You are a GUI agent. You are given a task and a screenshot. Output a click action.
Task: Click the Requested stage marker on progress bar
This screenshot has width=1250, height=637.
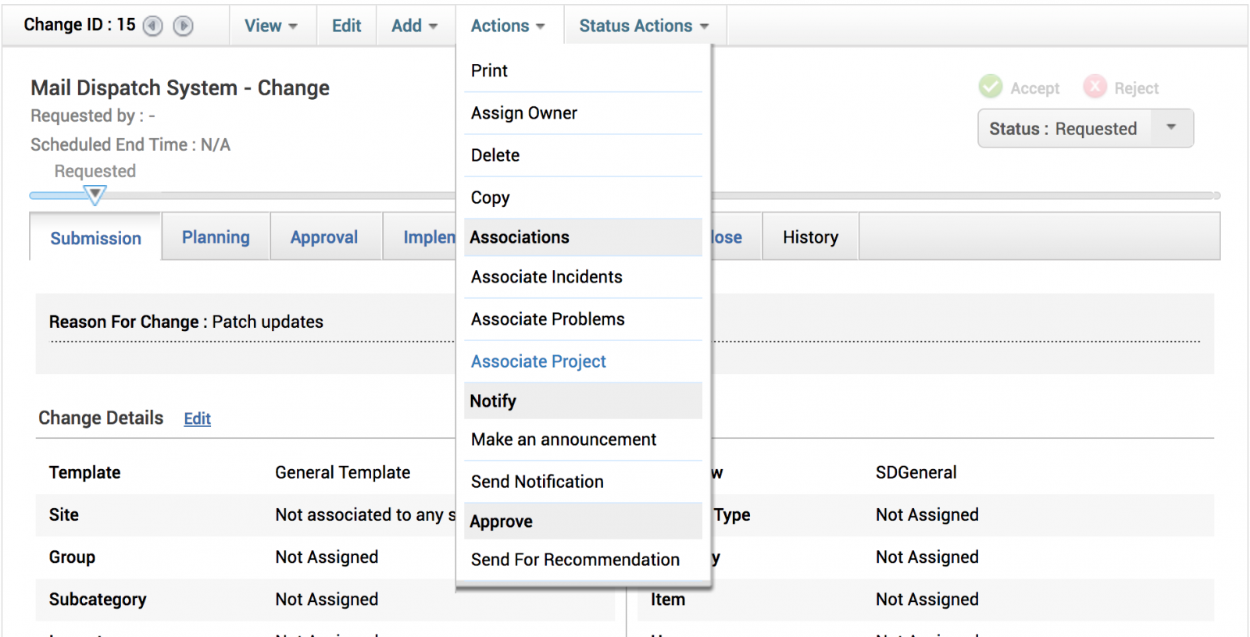[95, 194]
